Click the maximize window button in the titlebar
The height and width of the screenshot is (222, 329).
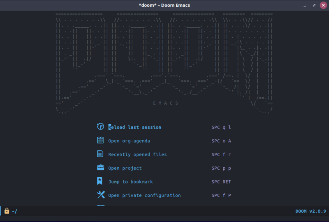(313, 5)
